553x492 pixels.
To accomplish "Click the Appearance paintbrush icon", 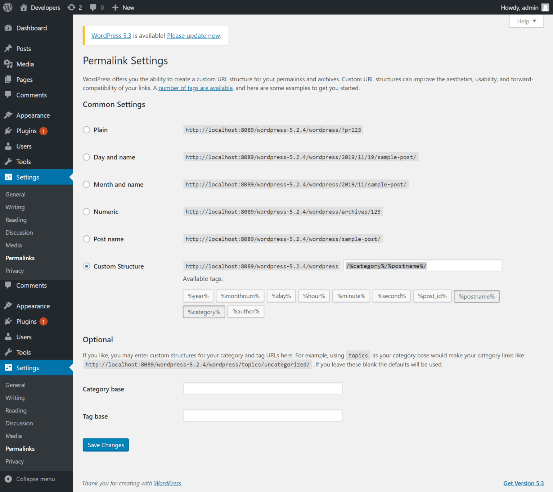I will (x=8, y=115).
